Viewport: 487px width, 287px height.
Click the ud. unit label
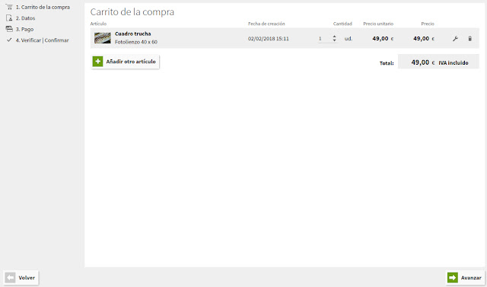click(349, 39)
